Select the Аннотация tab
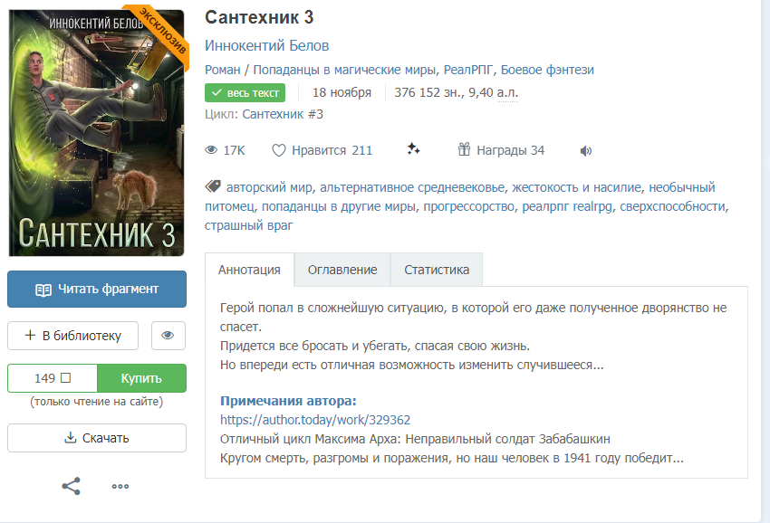 tap(249, 270)
